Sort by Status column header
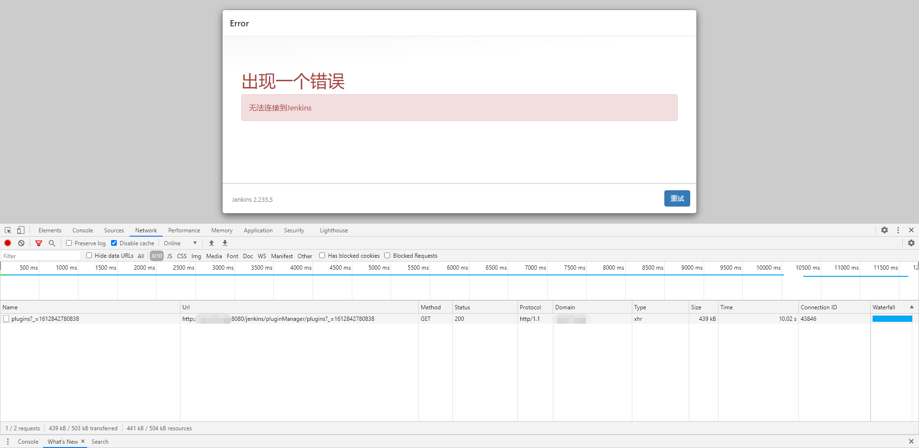919x448 pixels. (485, 307)
